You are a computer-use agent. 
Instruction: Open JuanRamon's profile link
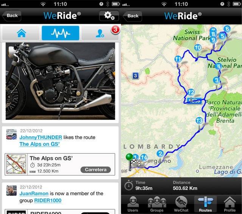pos(34,193)
